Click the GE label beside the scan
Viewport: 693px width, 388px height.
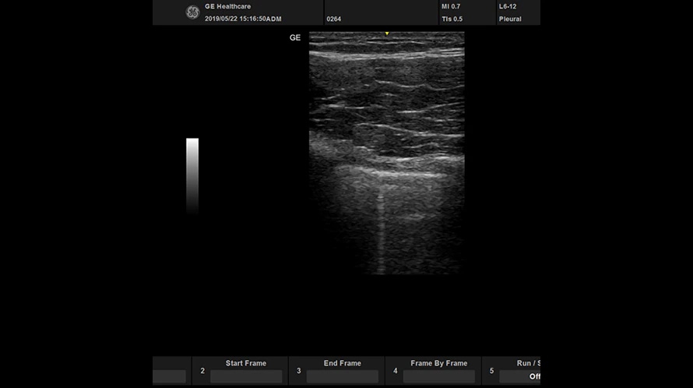click(295, 37)
